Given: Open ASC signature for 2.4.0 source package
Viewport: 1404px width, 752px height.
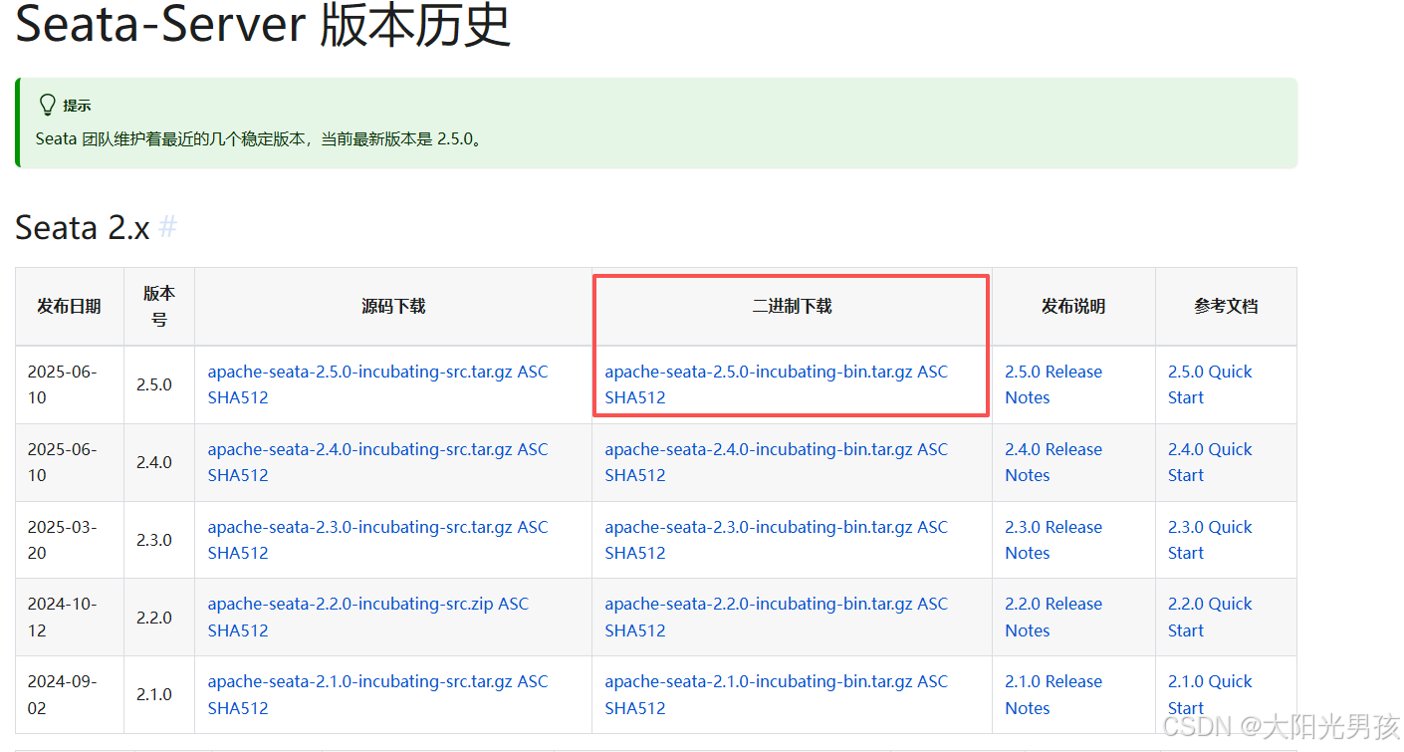Looking at the screenshot, I should 533,449.
